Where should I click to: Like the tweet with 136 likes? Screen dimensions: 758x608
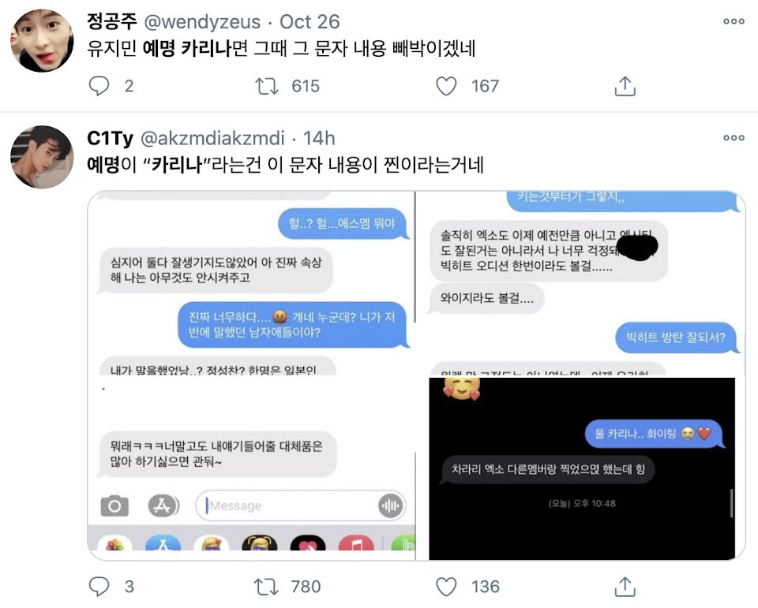pyautogui.click(x=445, y=587)
